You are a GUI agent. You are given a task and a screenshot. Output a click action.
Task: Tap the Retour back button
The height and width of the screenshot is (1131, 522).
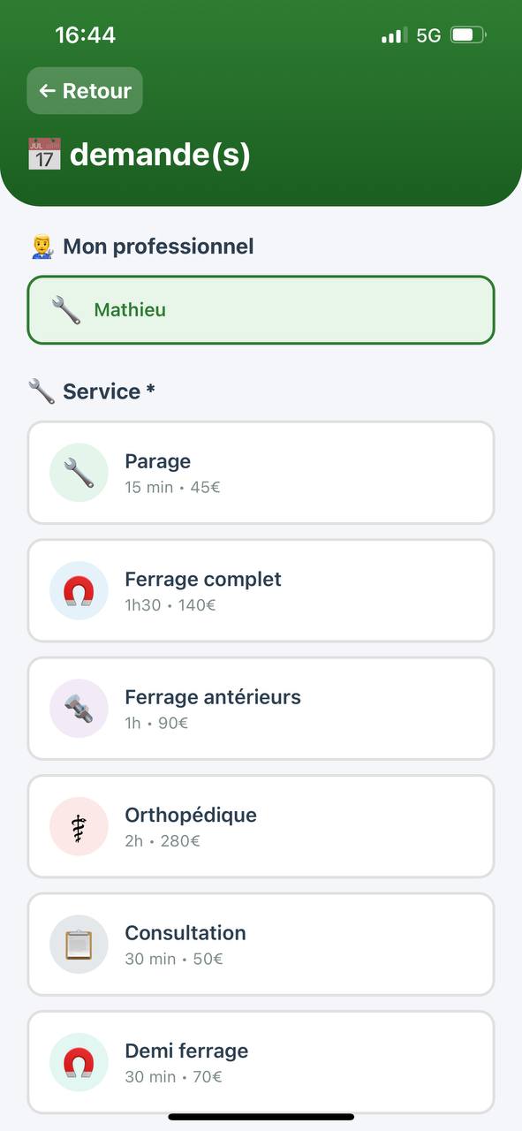[x=85, y=90]
